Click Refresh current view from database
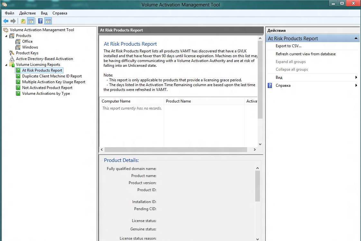Image resolution: width=361 pixels, height=241 pixels. pyautogui.click(x=305, y=54)
